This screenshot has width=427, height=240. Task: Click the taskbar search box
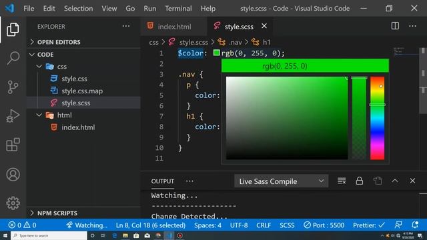coord(49,235)
